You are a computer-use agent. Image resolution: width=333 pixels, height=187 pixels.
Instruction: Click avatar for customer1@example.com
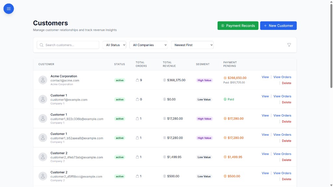(x=43, y=99)
